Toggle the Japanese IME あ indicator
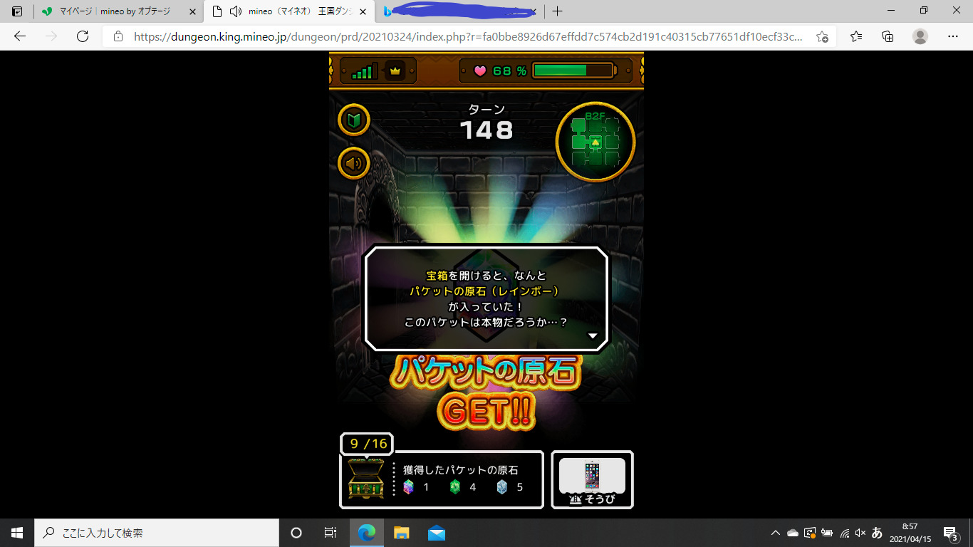The width and height of the screenshot is (973, 547). pyautogui.click(x=878, y=533)
